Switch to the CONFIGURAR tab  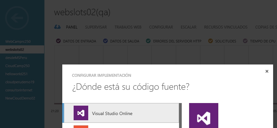pos(161,27)
